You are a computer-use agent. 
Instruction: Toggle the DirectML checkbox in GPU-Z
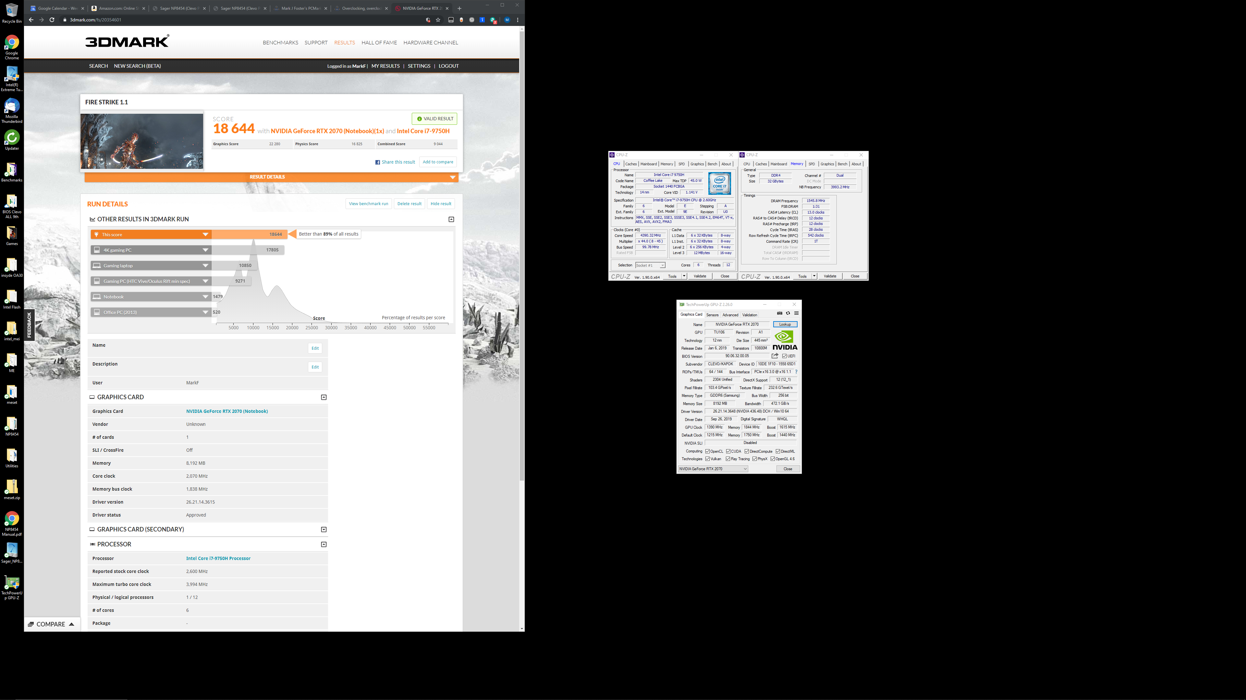778,451
